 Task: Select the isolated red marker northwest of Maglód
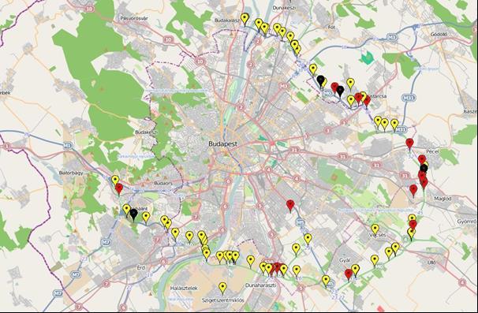point(413,190)
